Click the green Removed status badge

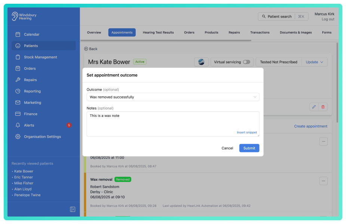[123, 180]
